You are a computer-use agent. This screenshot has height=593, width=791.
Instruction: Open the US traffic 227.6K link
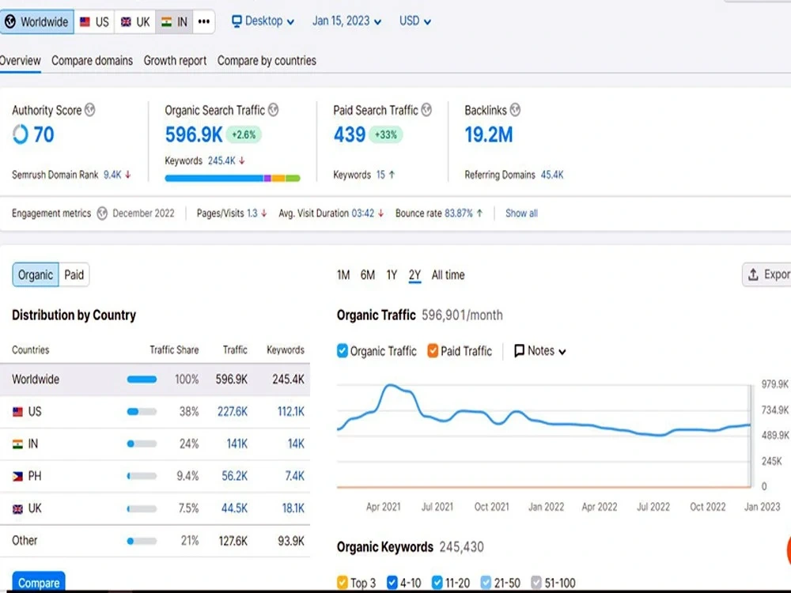(233, 411)
